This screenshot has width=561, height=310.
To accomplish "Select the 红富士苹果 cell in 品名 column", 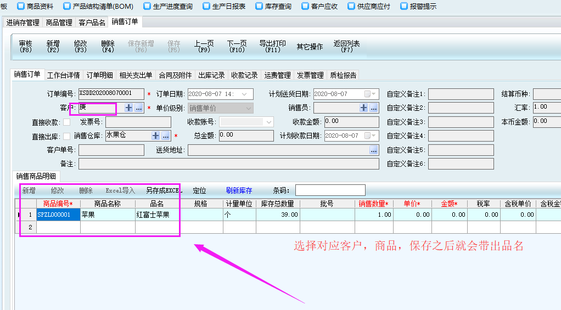I will coord(158,215).
